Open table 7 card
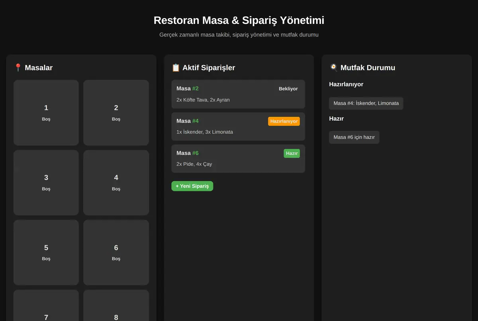 [46, 305]
